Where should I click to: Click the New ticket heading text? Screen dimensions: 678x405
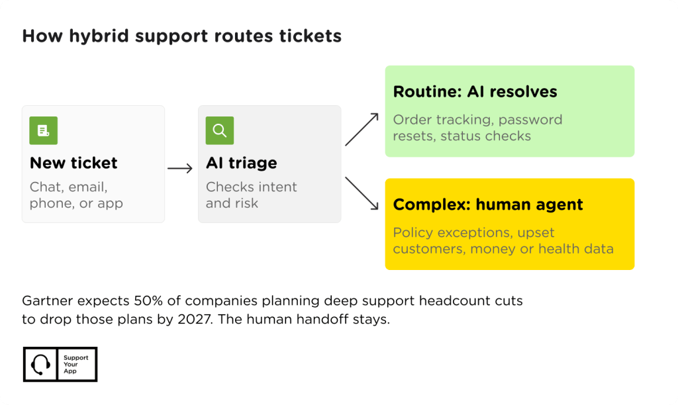tap(73, 163)
